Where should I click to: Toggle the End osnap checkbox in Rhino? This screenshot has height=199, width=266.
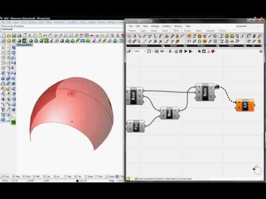click(x=3, y=176)
